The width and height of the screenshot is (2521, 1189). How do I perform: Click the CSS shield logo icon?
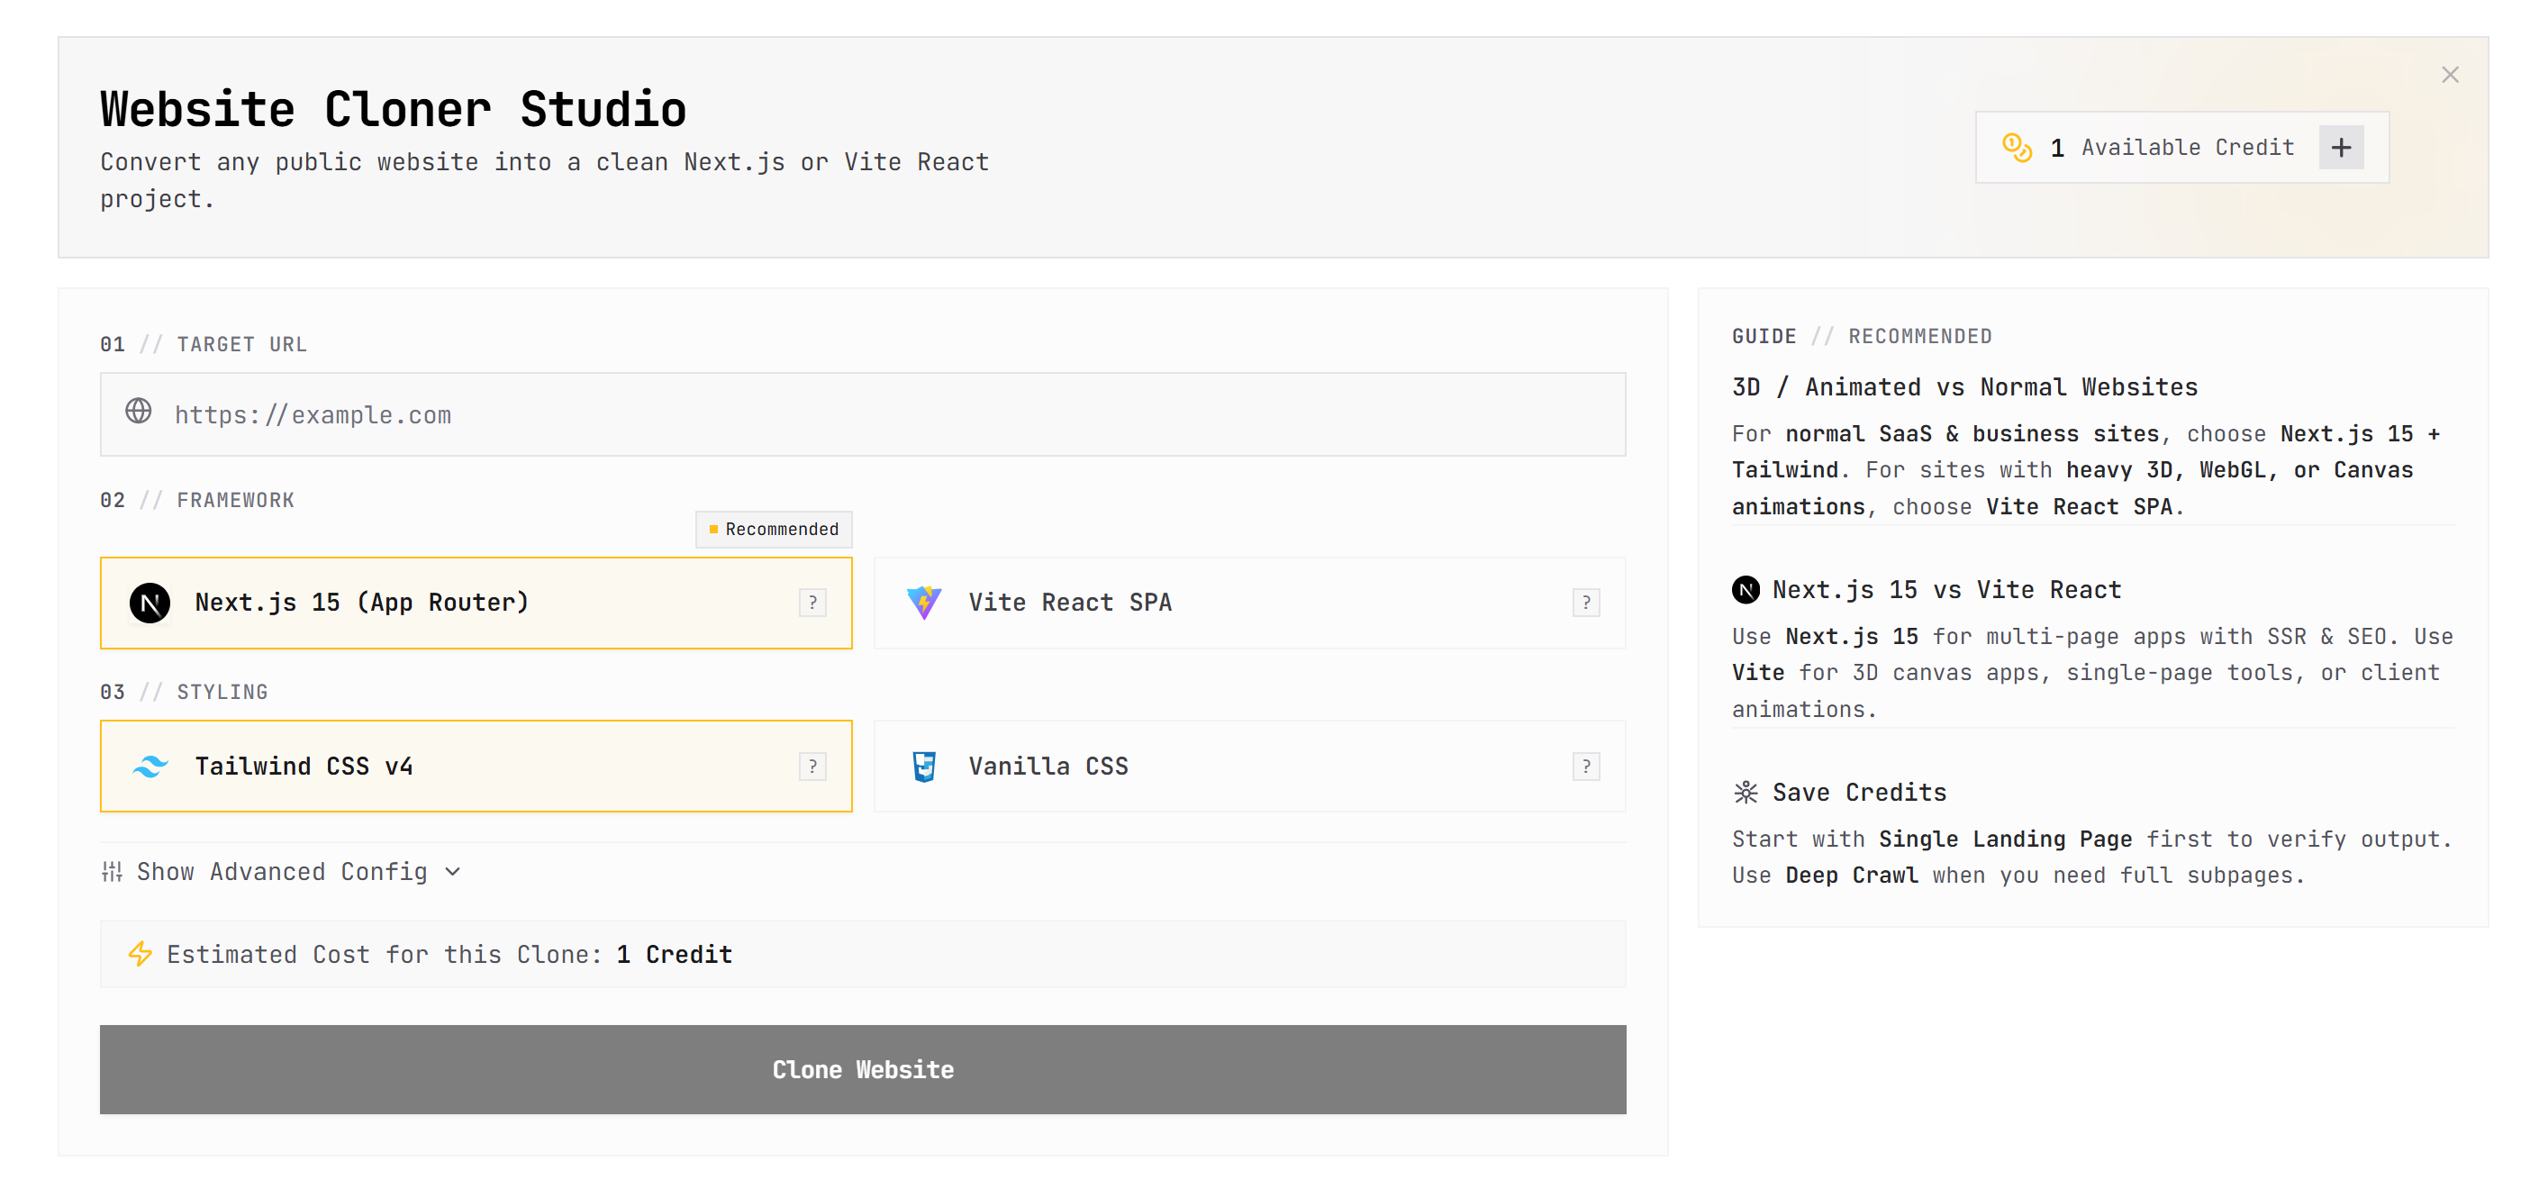(924, 767)
